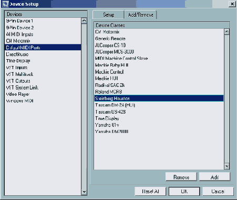Image resolution: width=237 pixels, height=200 pixels.
Task: Select JLCooper MCS-3000 device class
Action: click(159, 52)
